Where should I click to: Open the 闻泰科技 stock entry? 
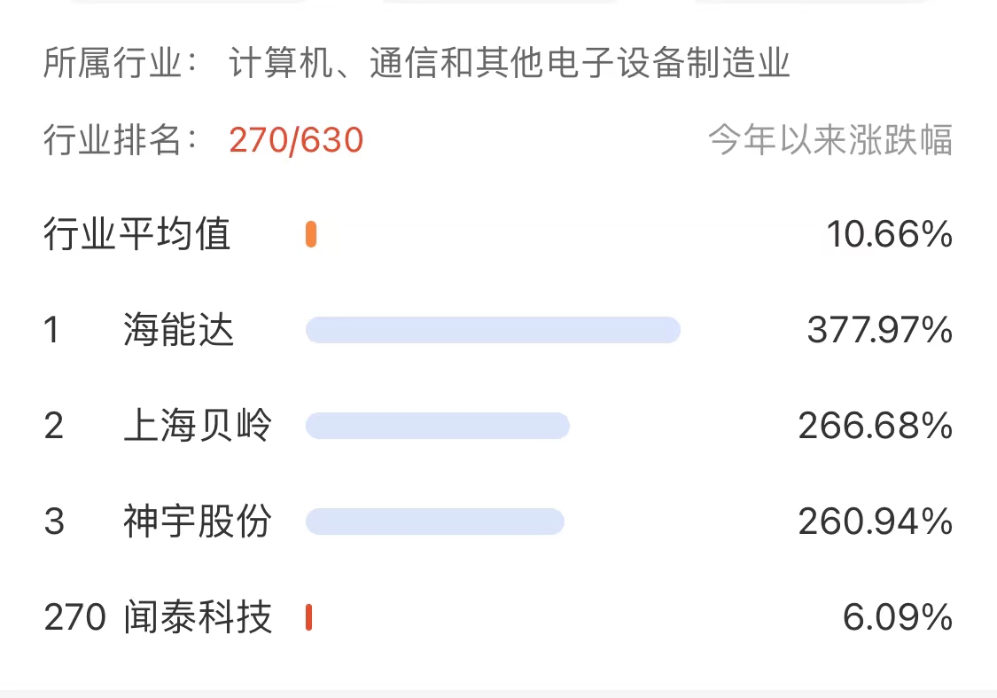(x=198, y=617)
